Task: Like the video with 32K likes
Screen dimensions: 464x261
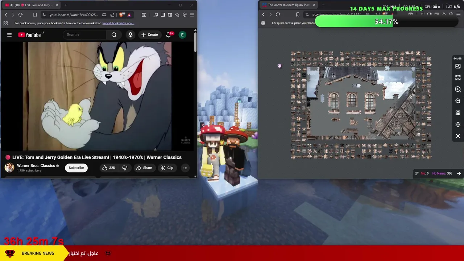Action: pos(109,168)
